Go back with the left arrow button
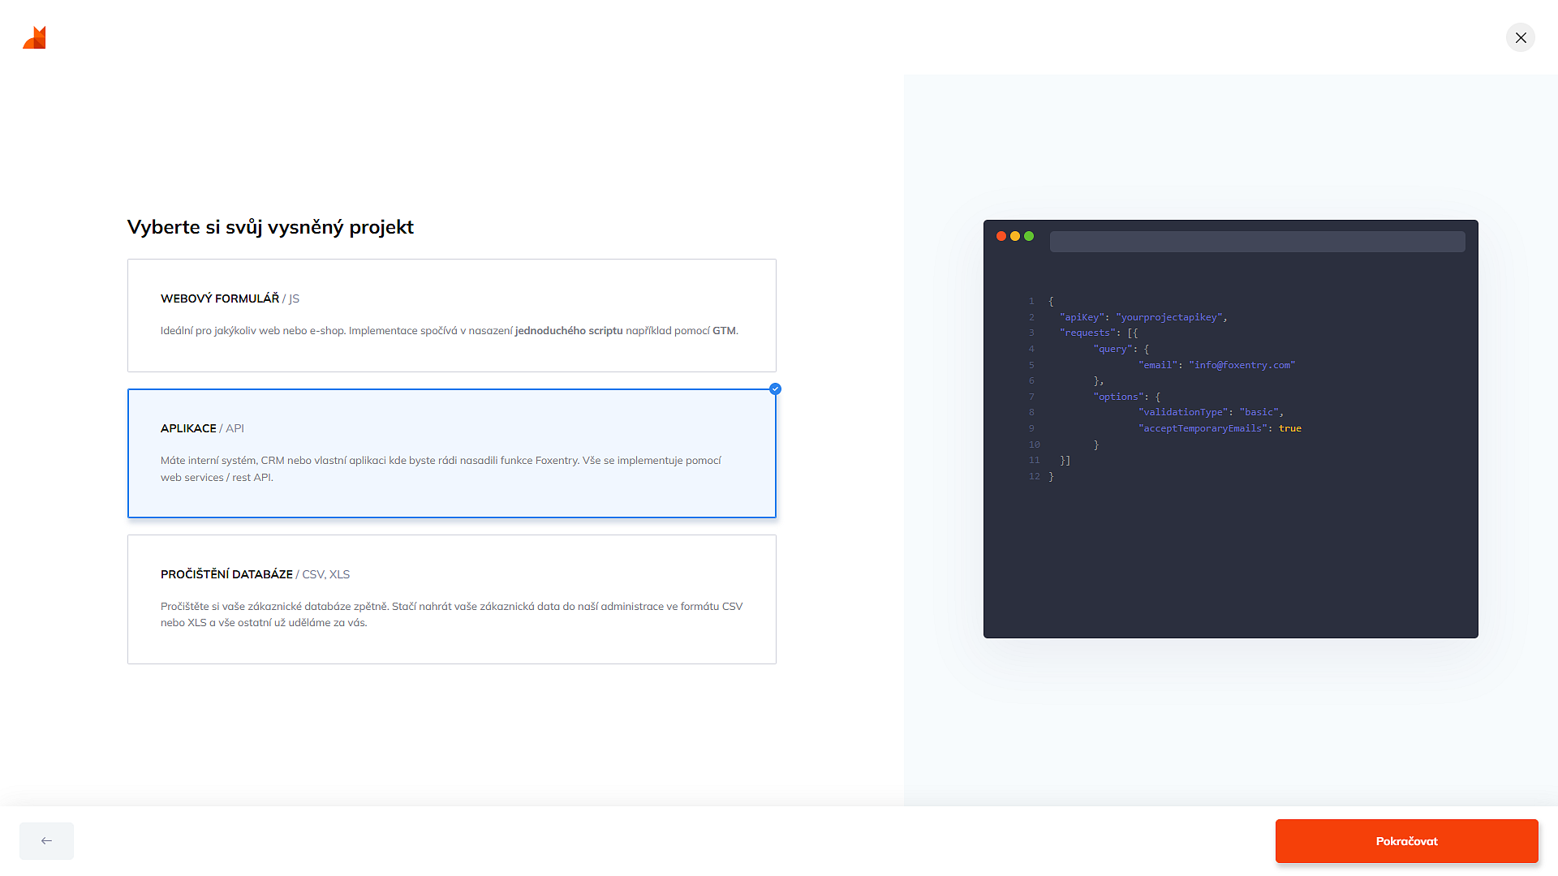 pos(46,841)
